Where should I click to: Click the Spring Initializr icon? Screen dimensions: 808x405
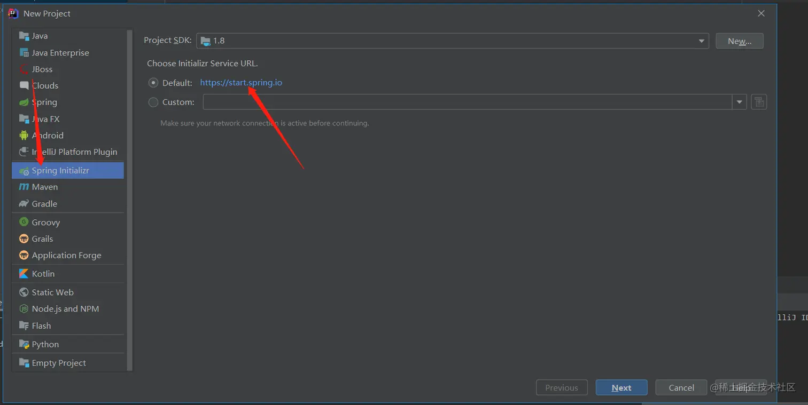[x=24, y=171]
